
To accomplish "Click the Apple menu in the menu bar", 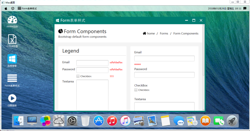I will click(6, 8).
